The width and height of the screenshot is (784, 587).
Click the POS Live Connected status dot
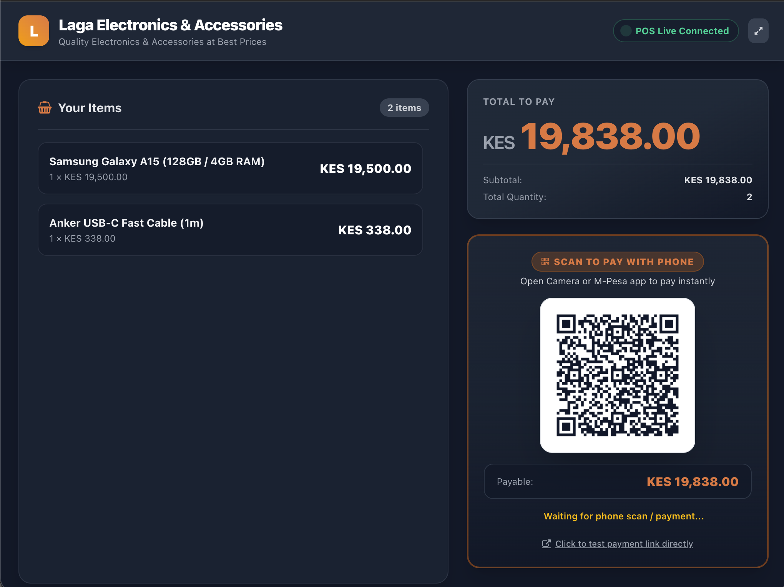pyautogui.click(x=626, y=31)
